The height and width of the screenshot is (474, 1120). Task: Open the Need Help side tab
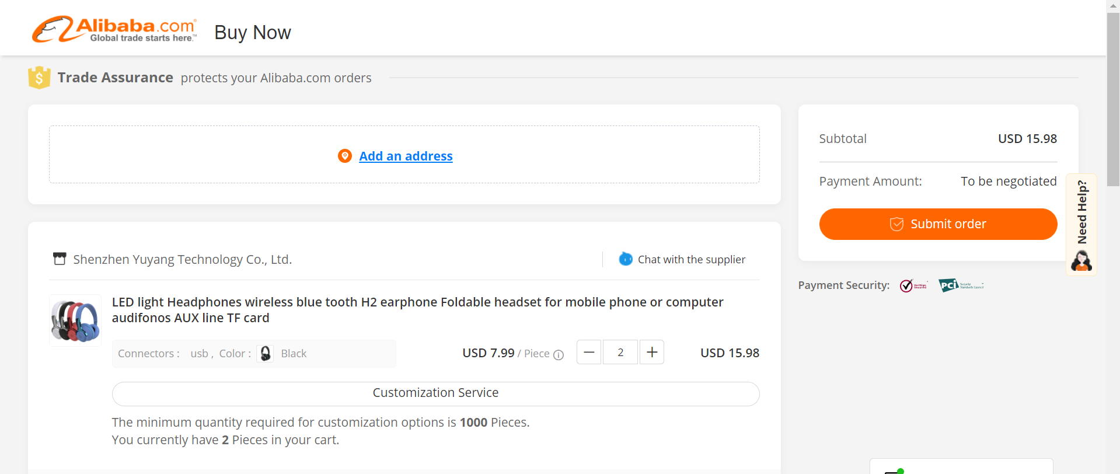pos(1081,224)
